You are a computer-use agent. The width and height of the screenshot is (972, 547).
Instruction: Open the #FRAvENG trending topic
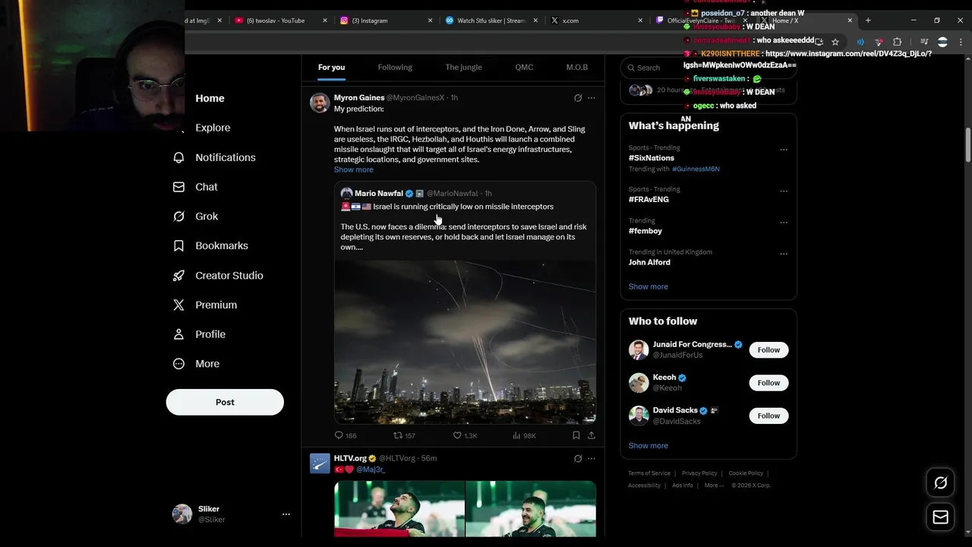click(649, 199)
